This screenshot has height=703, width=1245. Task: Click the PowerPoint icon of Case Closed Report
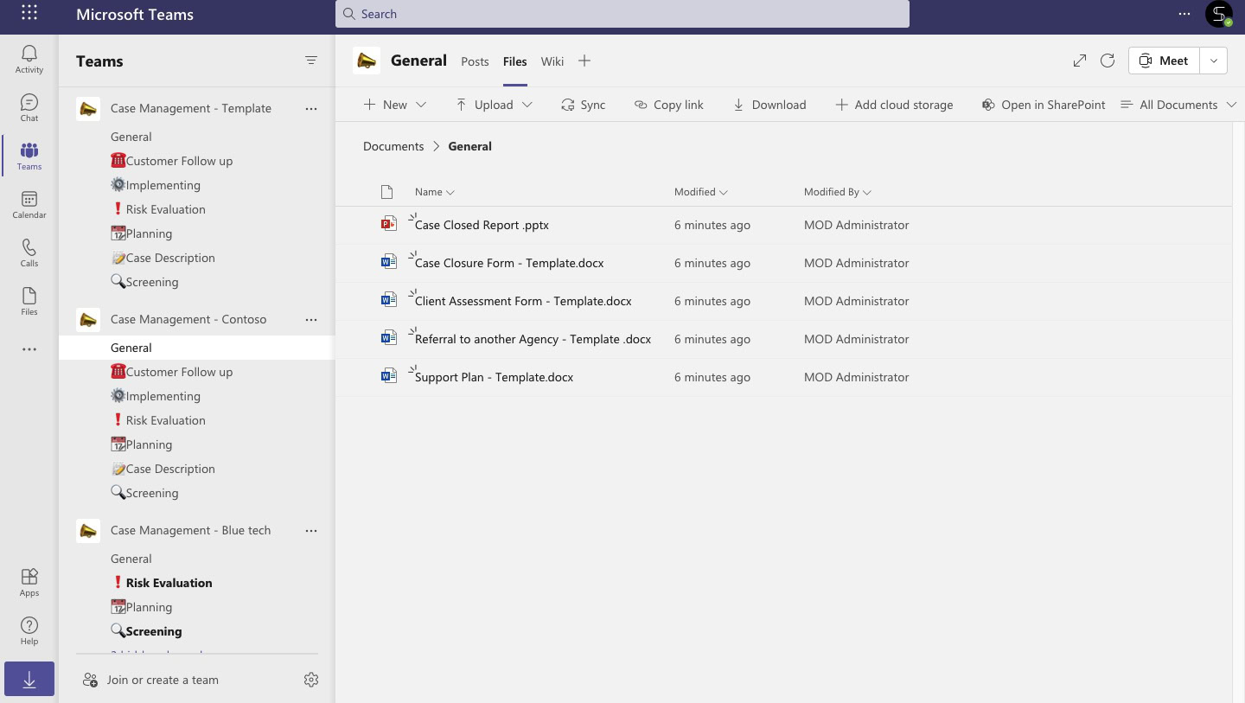[x=388, y=224]
